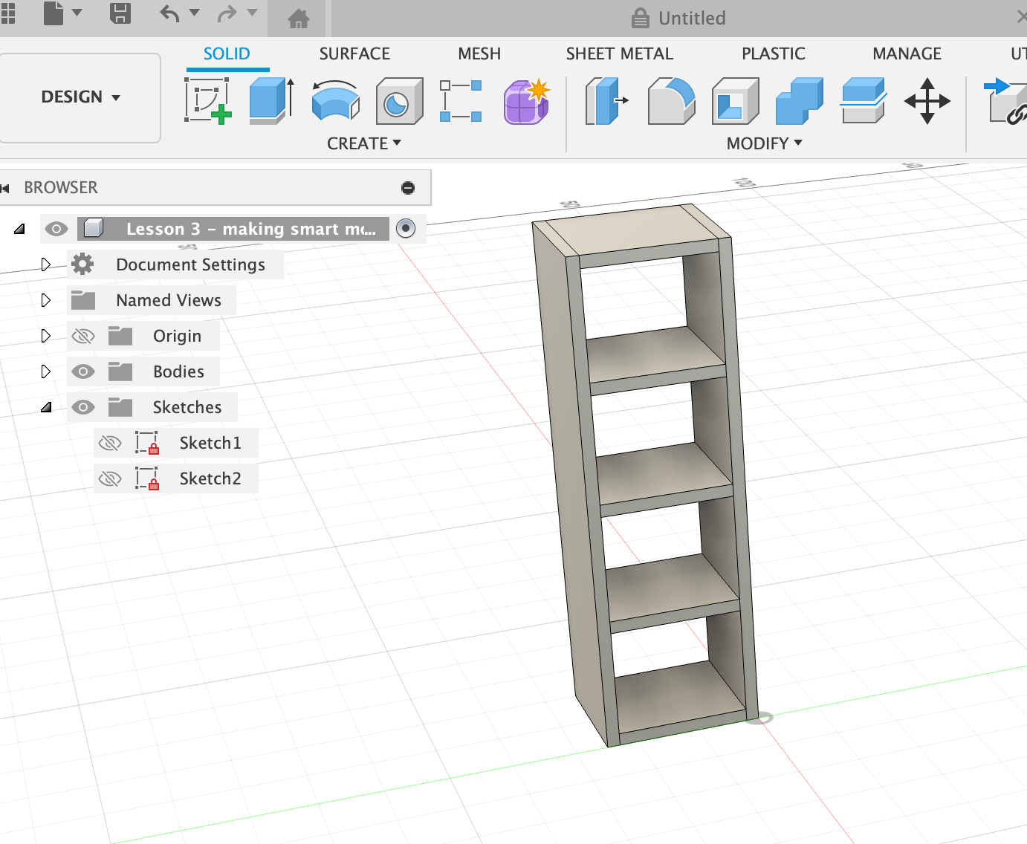This screenshot has width=1027, height=844.
Task: Hide the Bodies folder
Action: click(83, 371)
